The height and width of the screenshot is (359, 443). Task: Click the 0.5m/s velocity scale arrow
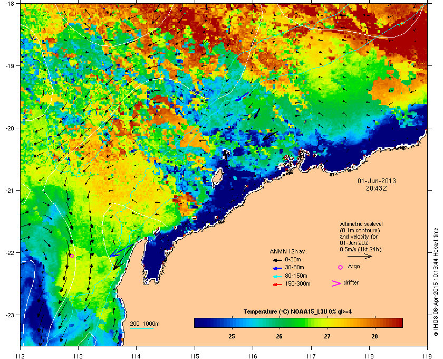tap(360, 256)
